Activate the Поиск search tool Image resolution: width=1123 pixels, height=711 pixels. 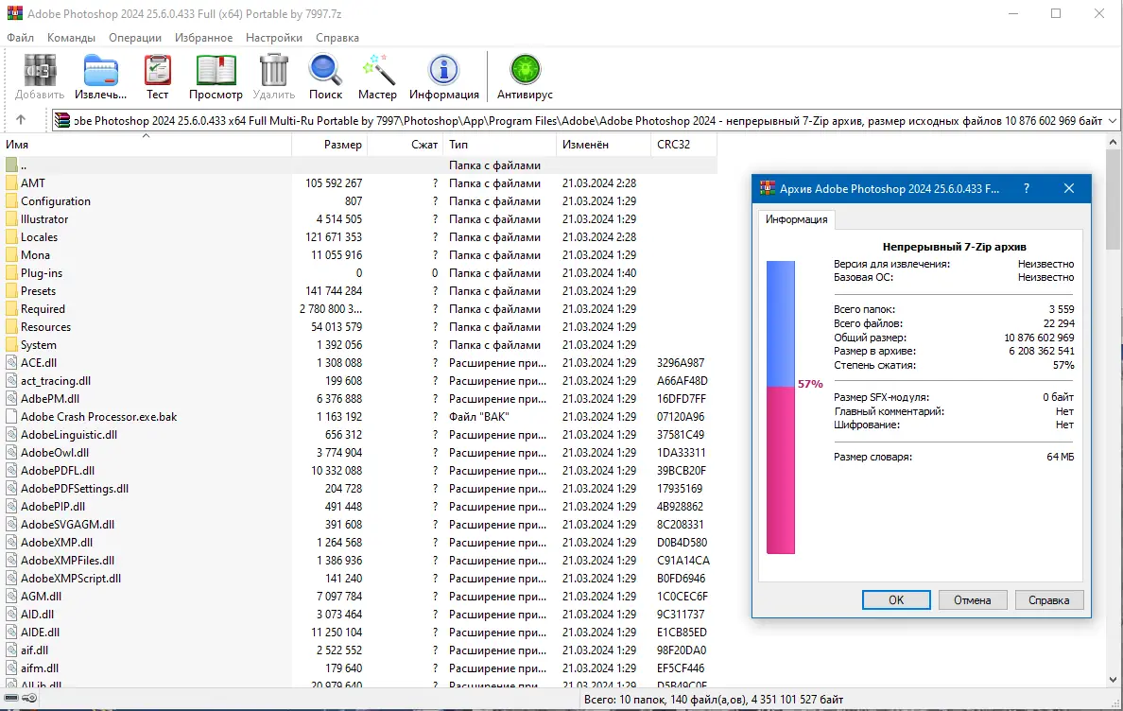325,76
